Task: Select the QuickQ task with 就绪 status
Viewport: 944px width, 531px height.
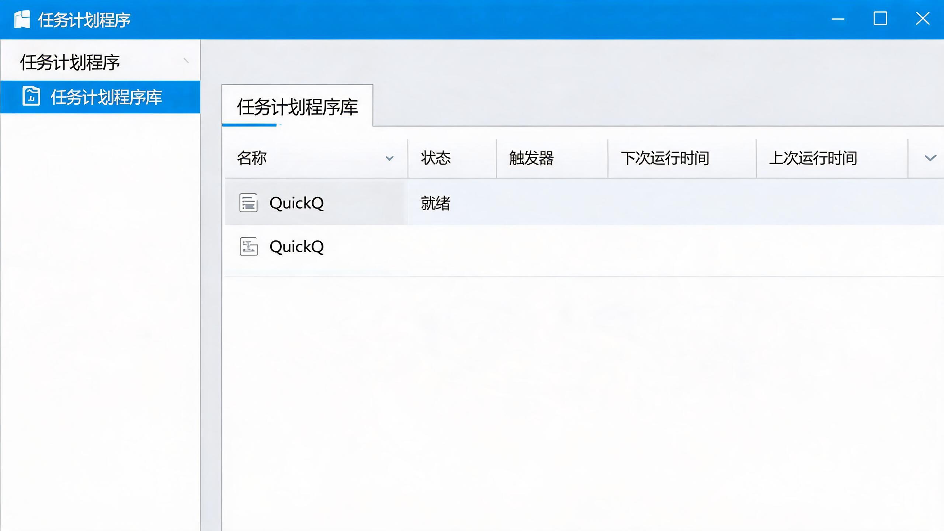Action: [584, 203]
